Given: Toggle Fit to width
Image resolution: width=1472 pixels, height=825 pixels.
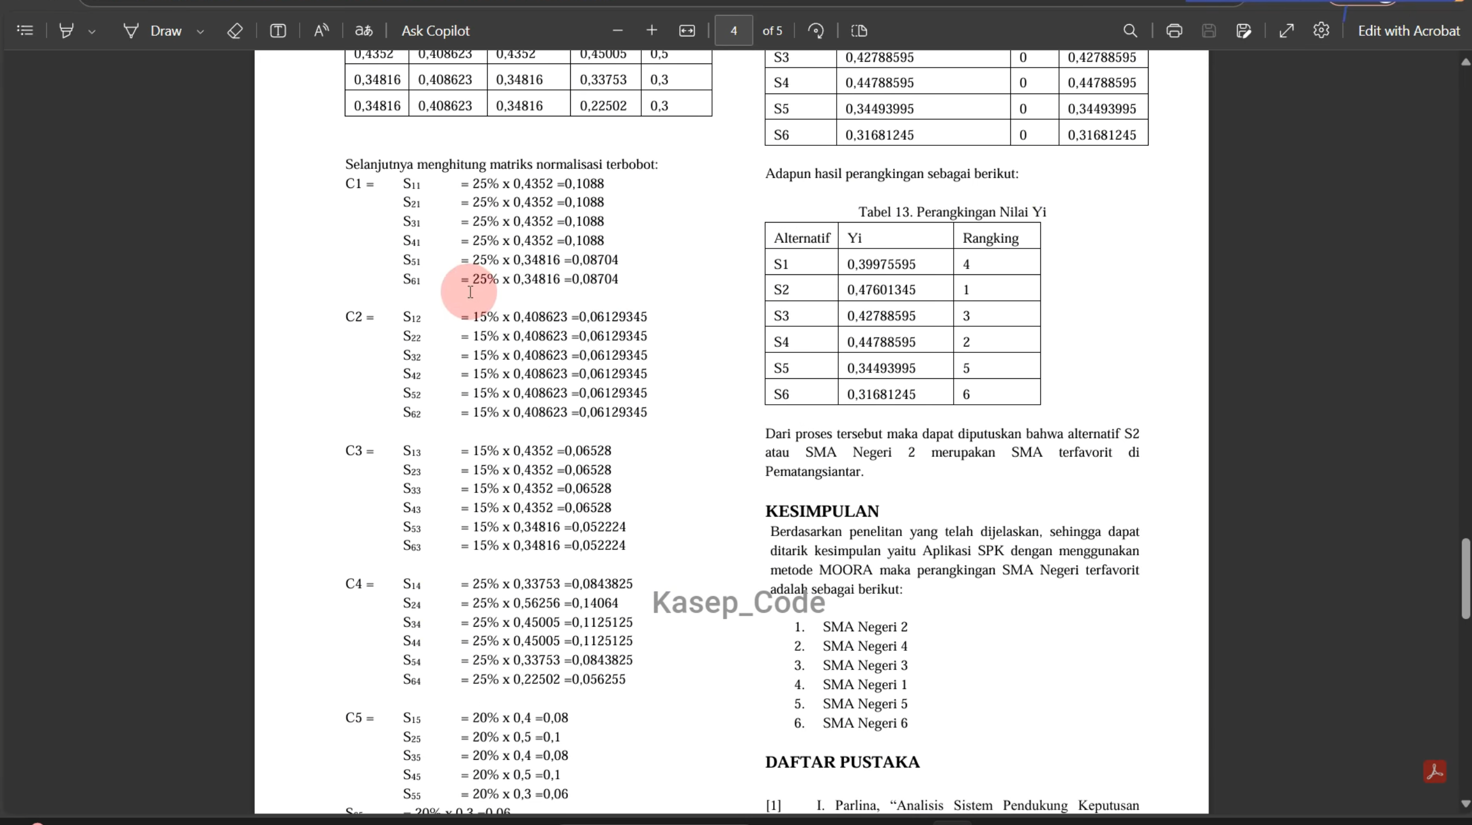Looking at the screenshot, I should click(x=687, y=31).
